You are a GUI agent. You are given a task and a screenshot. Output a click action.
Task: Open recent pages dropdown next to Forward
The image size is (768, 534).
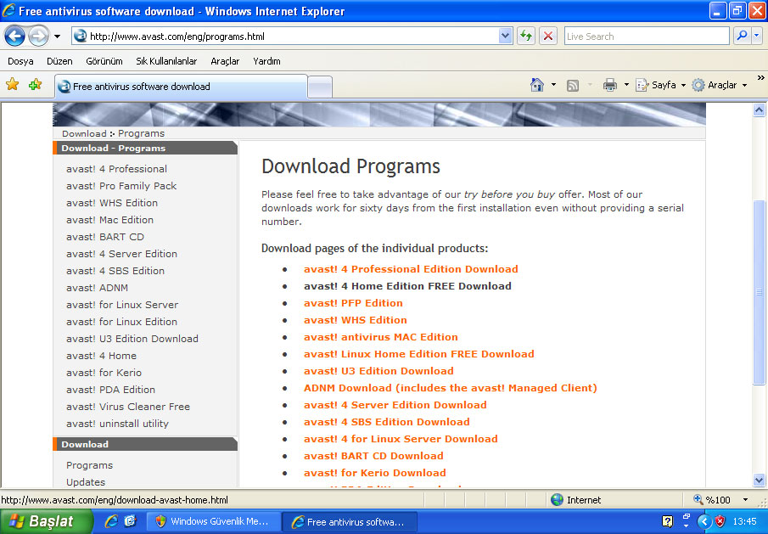58,37
